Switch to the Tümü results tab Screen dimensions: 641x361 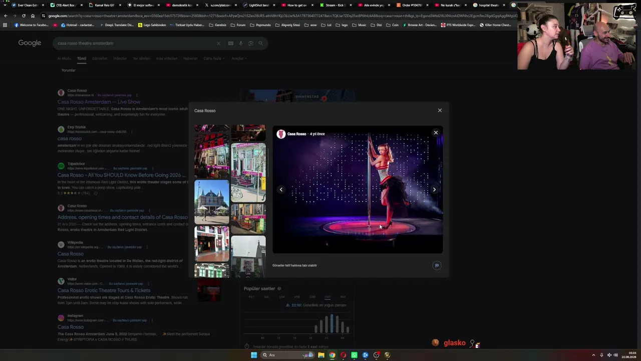coord(82,58)
